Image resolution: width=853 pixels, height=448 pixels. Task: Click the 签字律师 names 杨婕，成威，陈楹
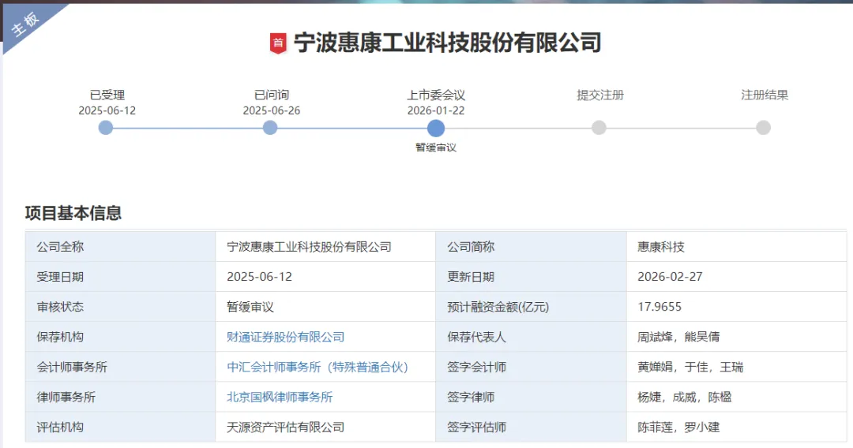coord(684,397)
